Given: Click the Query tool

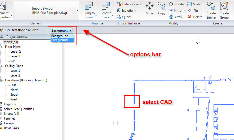Looking at the screenshot, I should pyautogui.click(x=124, y=17).
